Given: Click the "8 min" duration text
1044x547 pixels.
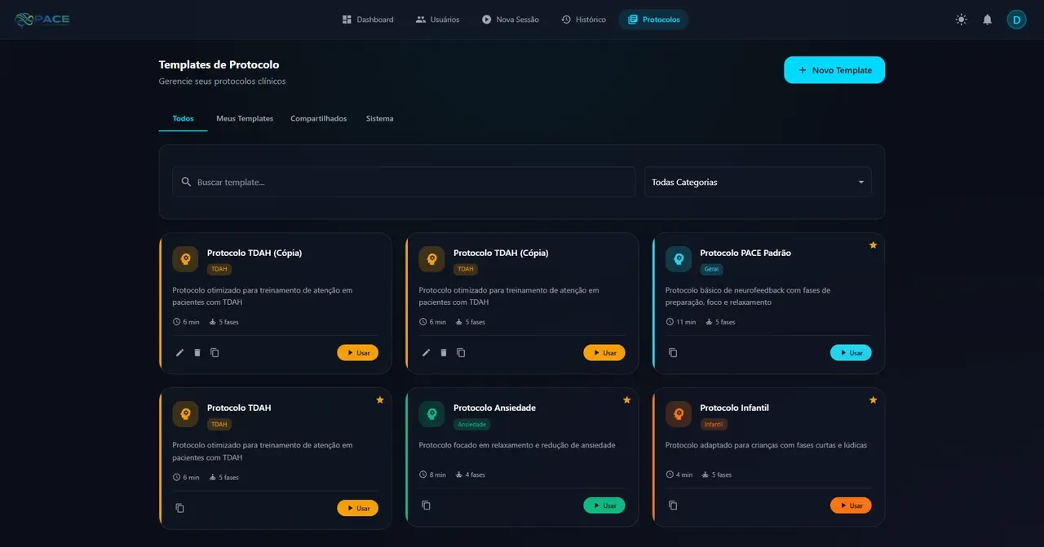Looking at the screenshot, I should 438,474.
